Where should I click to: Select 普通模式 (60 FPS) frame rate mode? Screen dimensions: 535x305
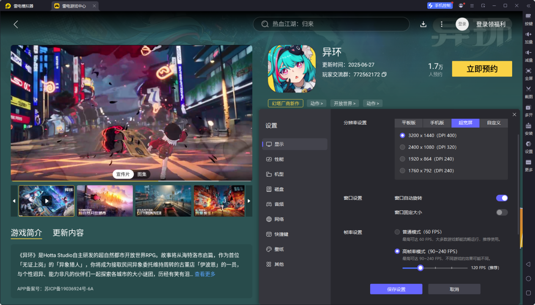pyautogui.click(x=397, y=232)
